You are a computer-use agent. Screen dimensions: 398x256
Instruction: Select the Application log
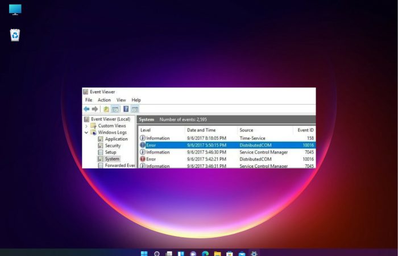(116, 139)
